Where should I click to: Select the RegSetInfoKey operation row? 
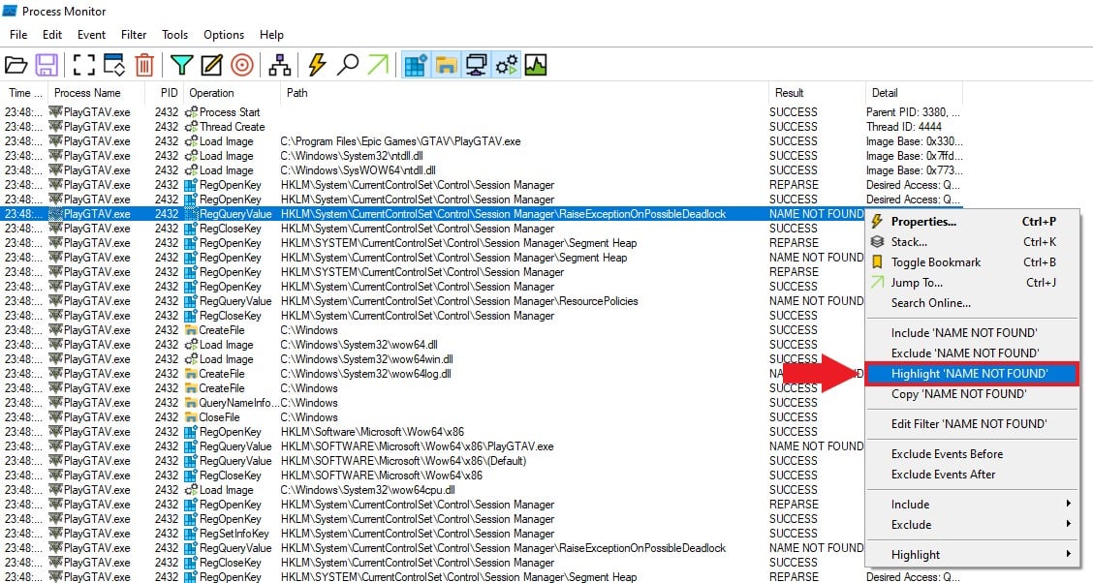[x=432, y=534]
